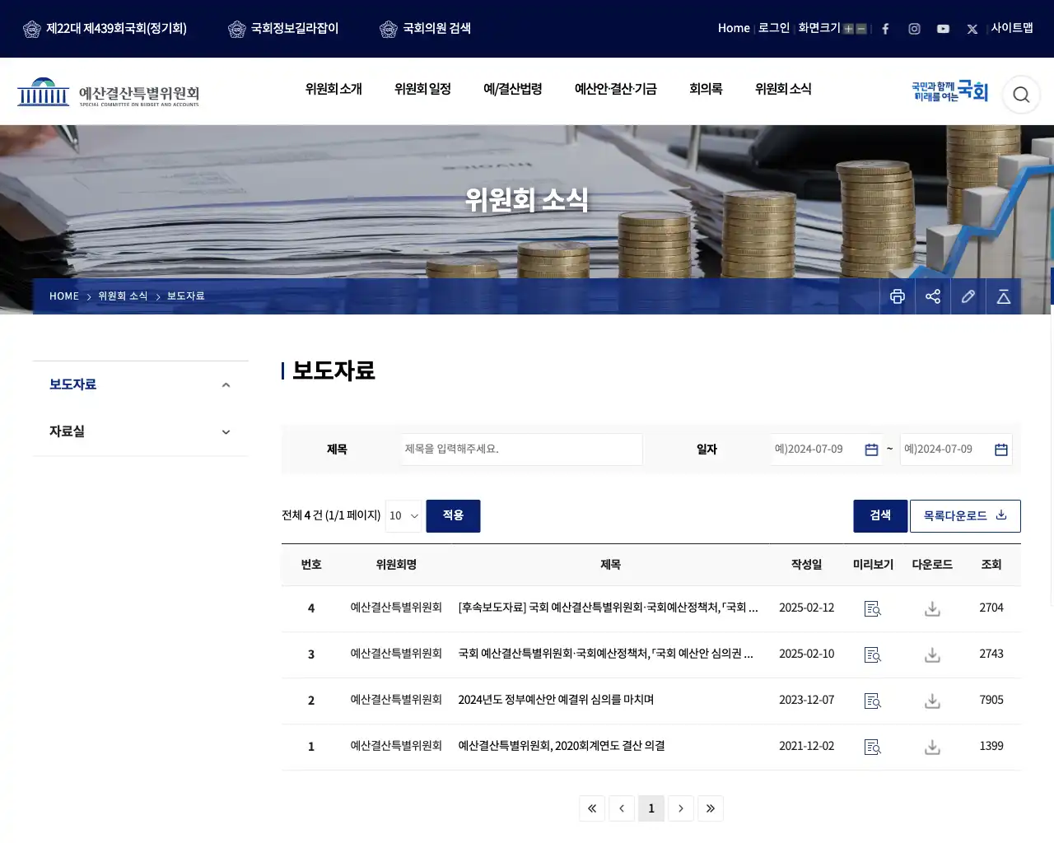Go to the first page of results
Screen dimensions: 1054x843
(x=592, y=808)
